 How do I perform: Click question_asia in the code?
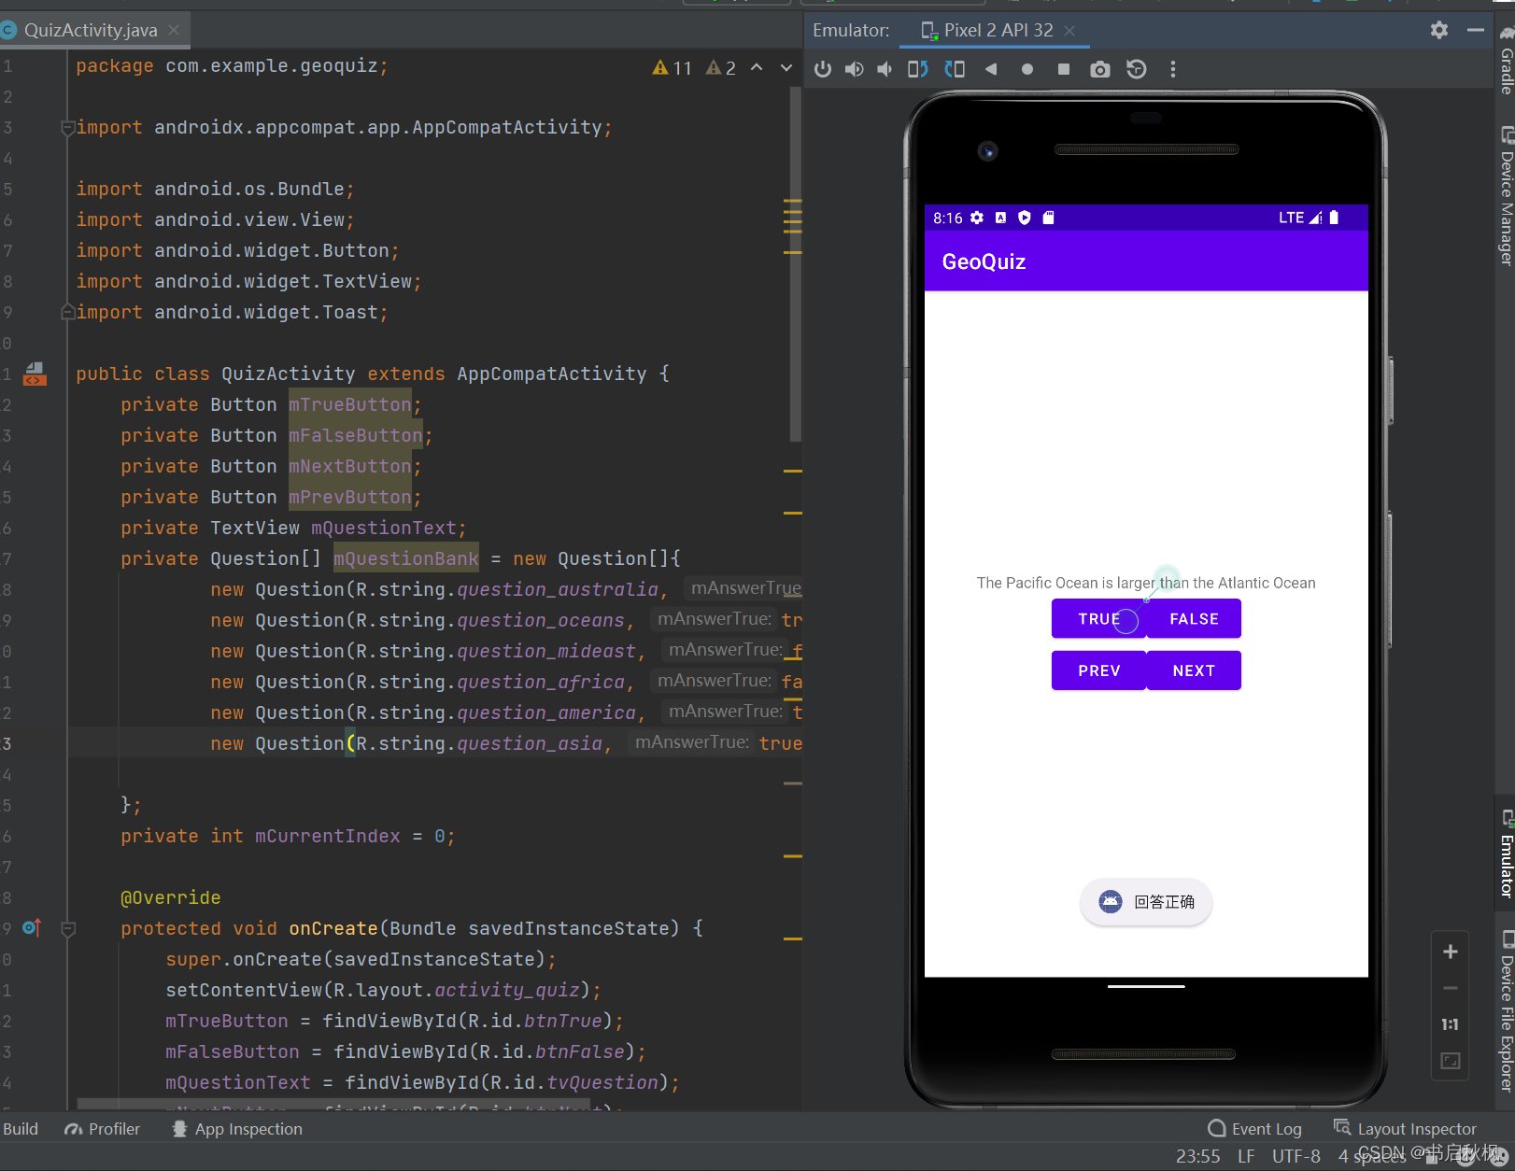530,743
